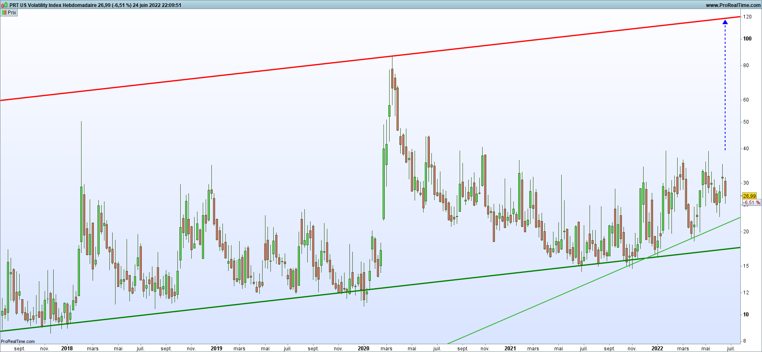Select the yellow 26,99 current price tag
Image resolution: width=762 pixels, height=352 pixels.
click(x=749, y=196)
